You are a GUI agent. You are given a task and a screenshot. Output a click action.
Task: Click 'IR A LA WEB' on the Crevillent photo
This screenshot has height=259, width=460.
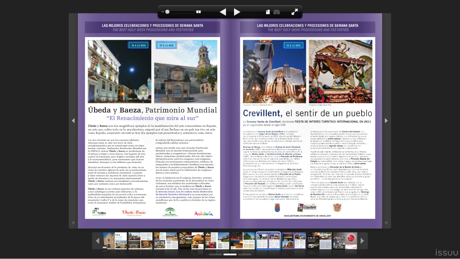(x=294, y=45)
